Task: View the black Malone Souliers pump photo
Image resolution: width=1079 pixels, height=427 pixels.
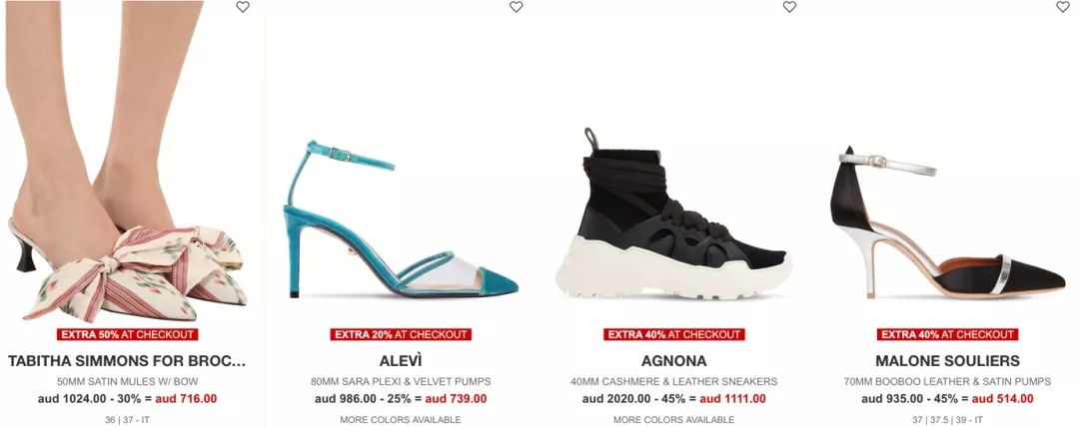Action: (947, 222)
